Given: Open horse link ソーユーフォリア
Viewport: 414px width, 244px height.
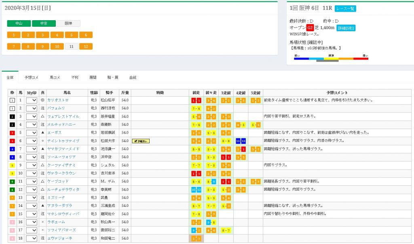Looking at the screenshot, I should click(x=61, y=157).
